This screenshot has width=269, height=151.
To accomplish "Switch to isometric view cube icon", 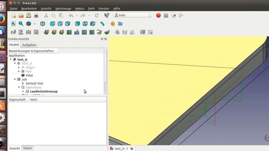I will pos(42,23).
